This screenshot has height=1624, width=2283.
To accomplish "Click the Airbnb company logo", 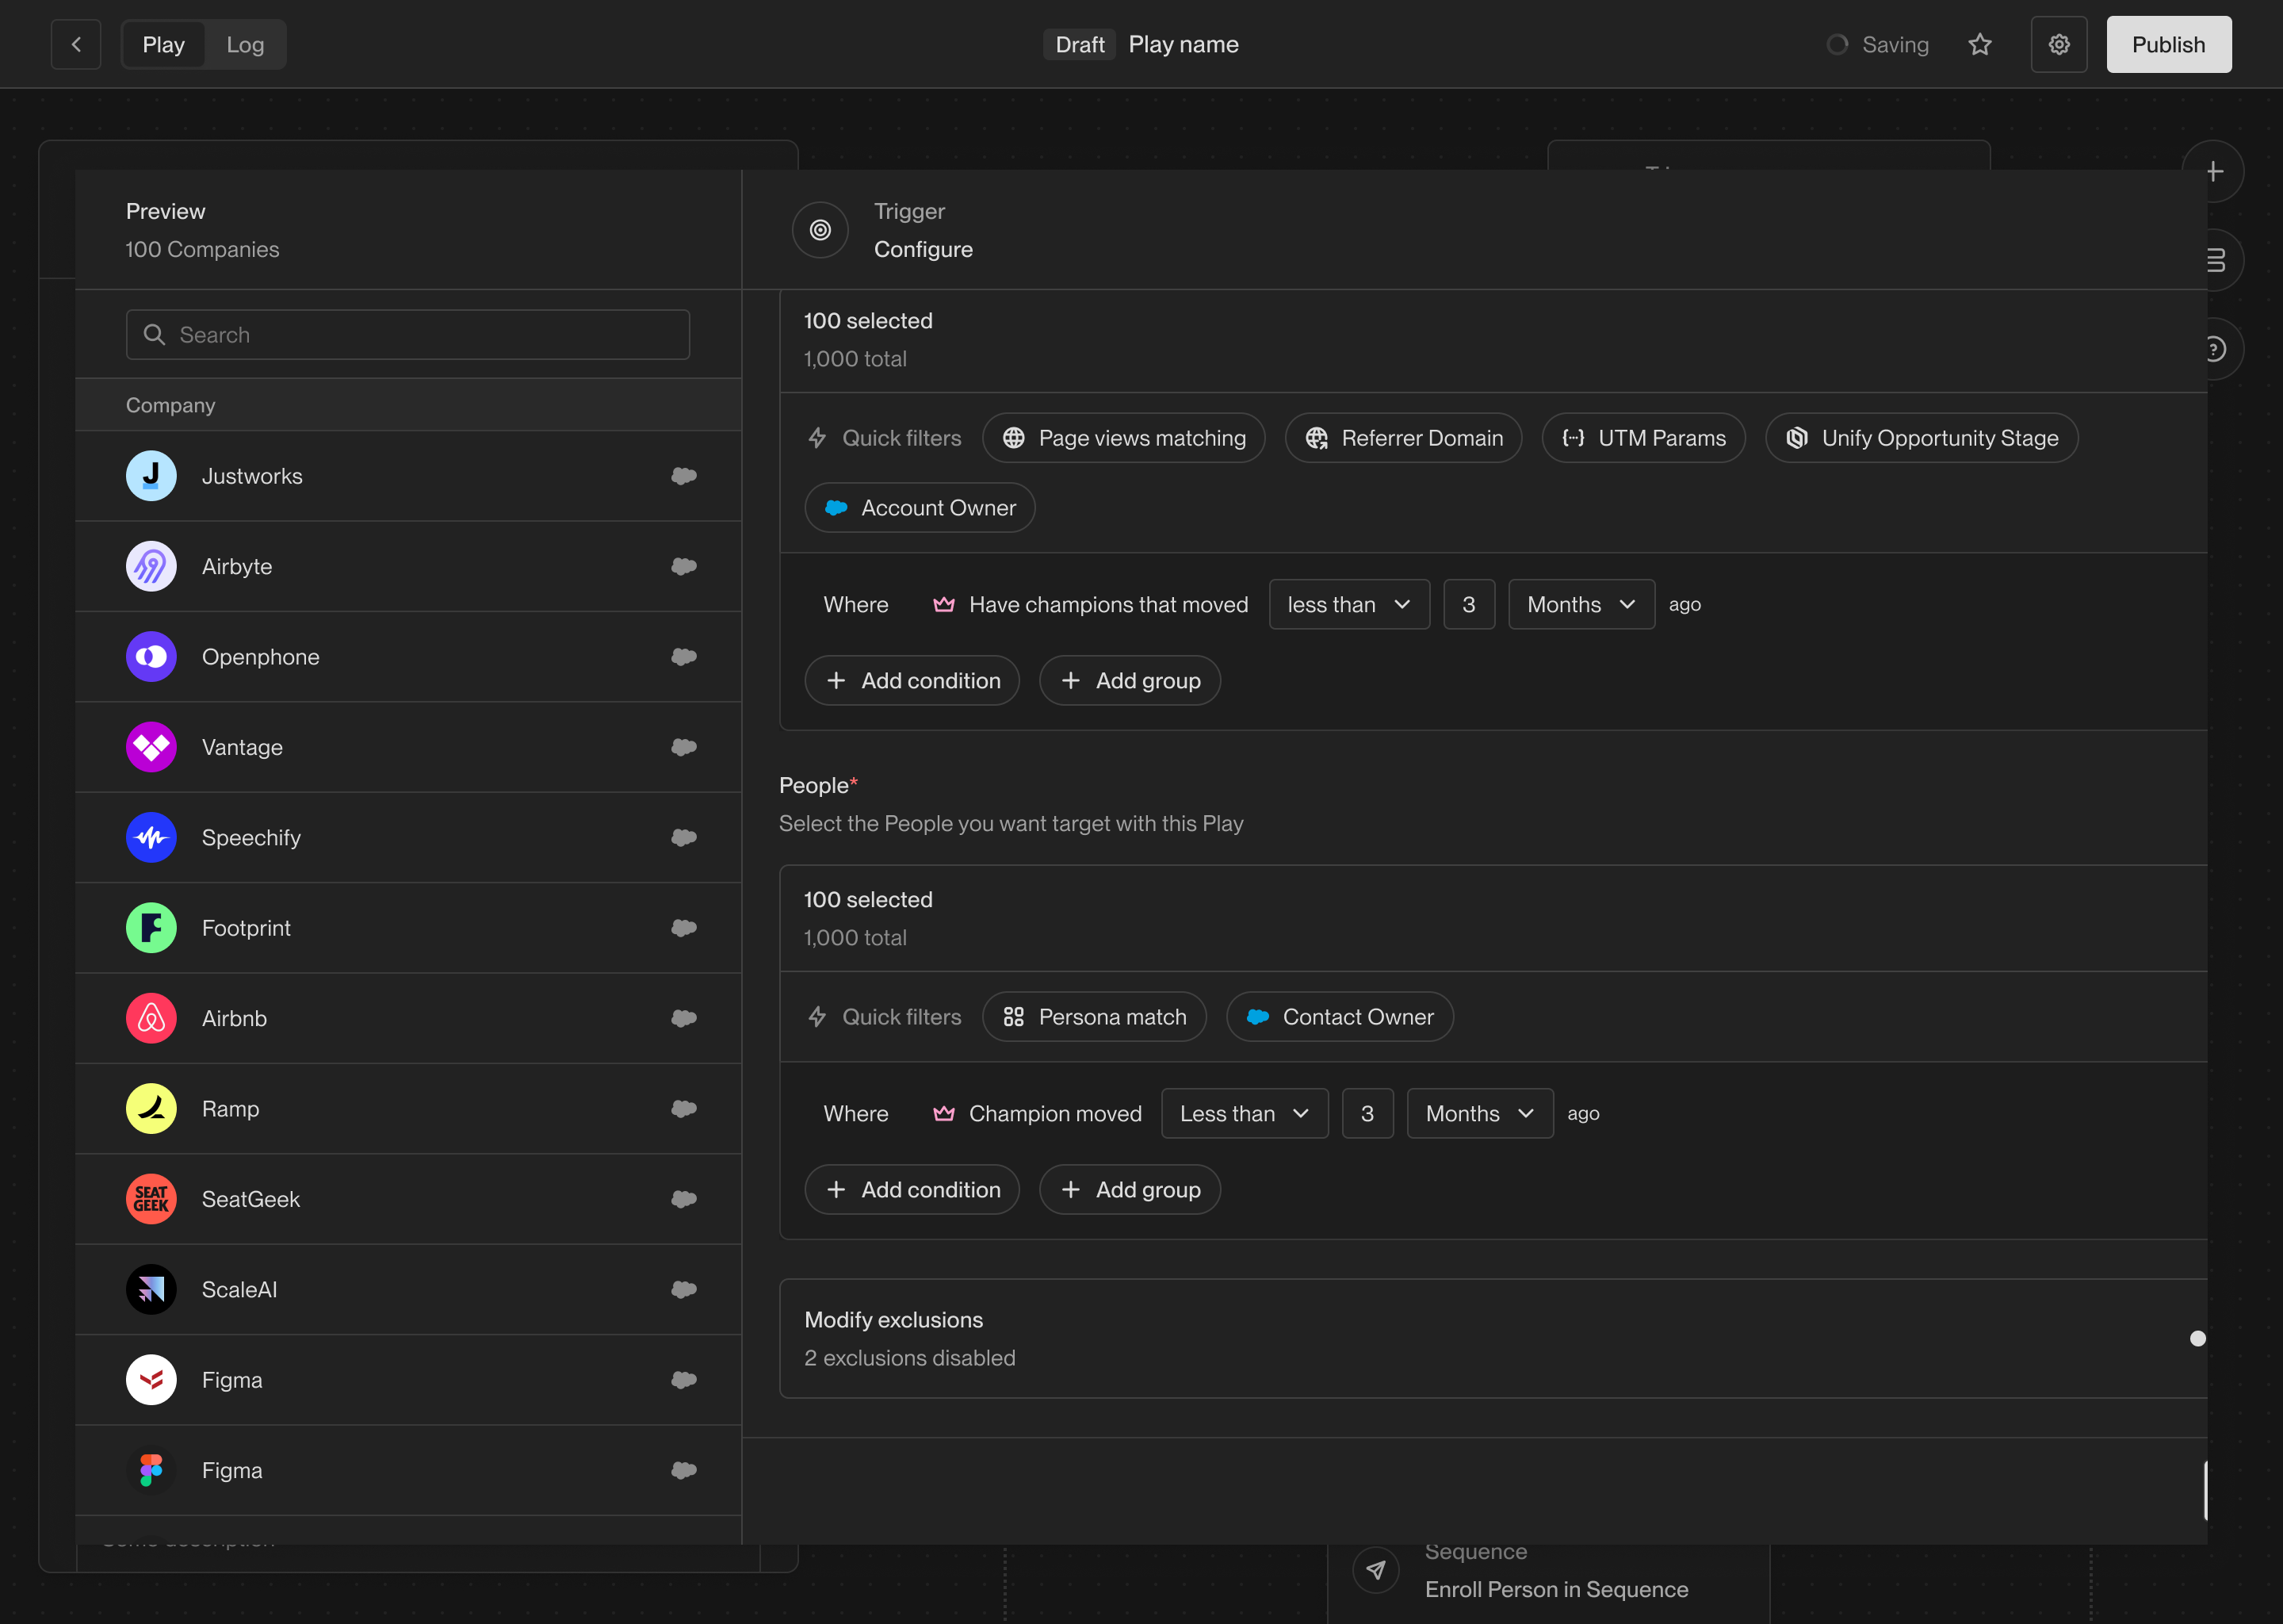I will pyautogui.click(x=151, y=1018).
